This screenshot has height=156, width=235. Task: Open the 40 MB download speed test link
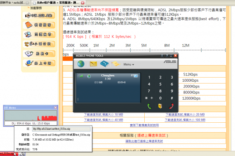(104, 120)
